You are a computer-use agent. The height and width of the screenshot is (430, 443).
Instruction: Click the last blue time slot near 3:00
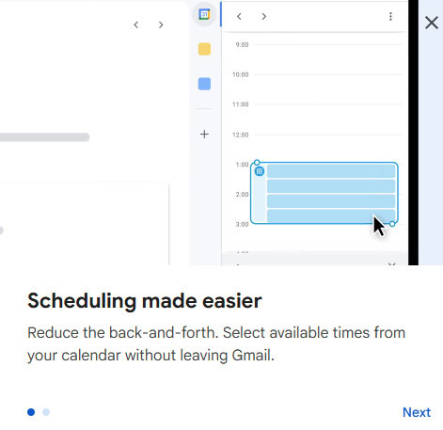[x=331, y=215]
